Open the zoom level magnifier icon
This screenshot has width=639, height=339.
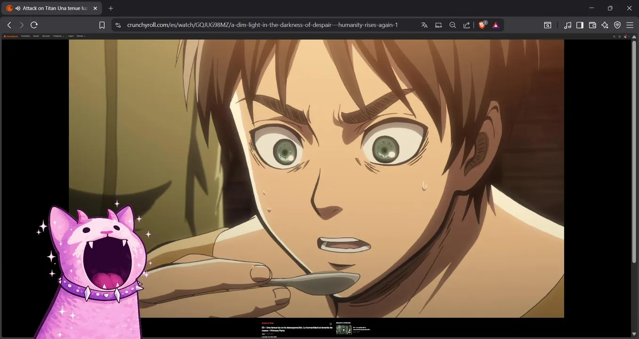pyautogui.click(x=453, y=25)
